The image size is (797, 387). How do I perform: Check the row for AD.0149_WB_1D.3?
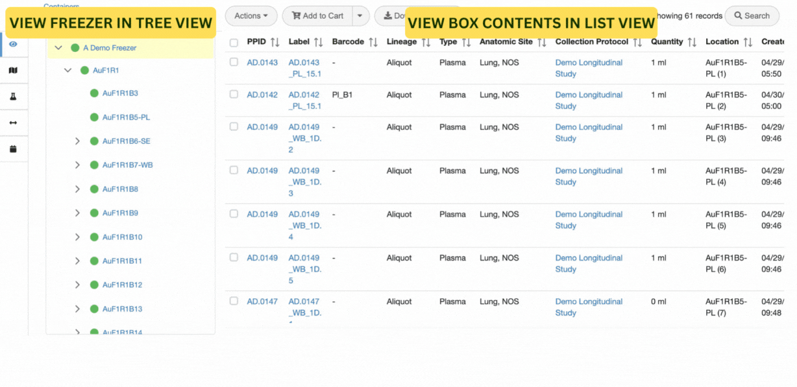234,170
